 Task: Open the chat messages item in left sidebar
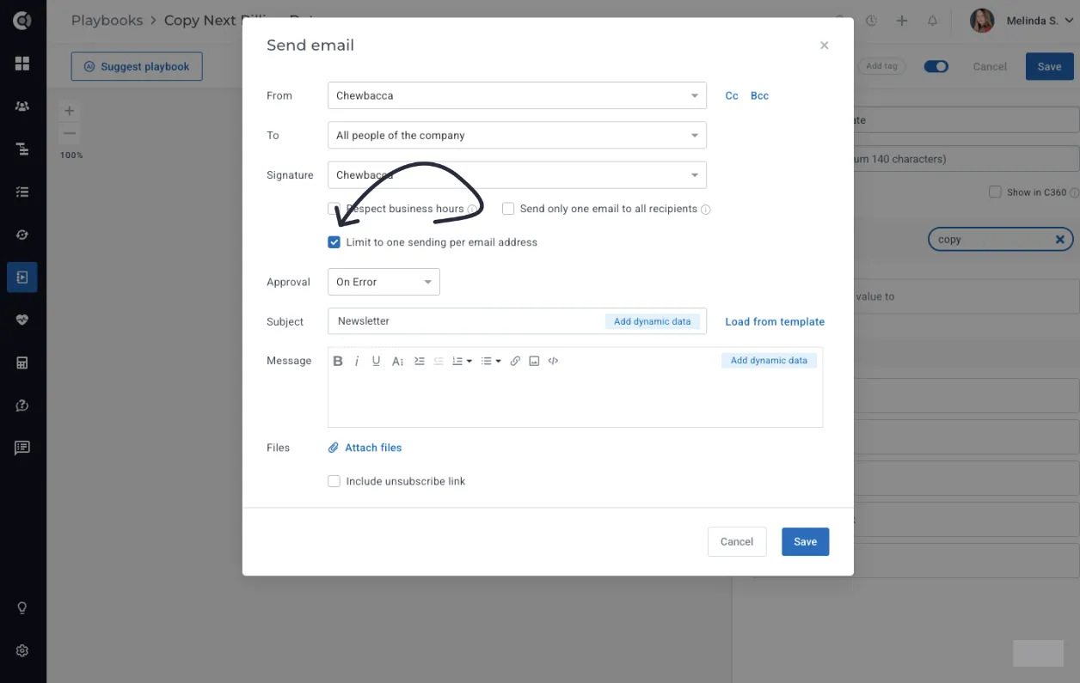22,448
